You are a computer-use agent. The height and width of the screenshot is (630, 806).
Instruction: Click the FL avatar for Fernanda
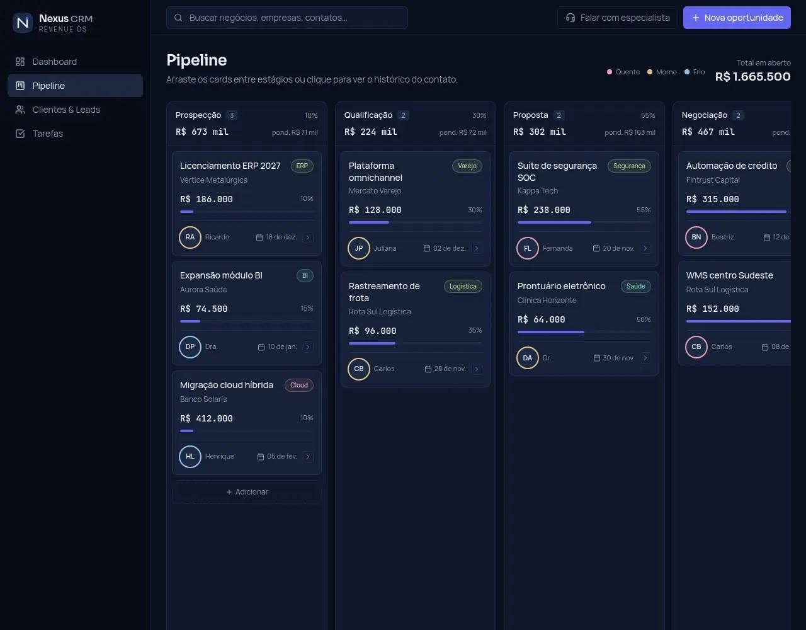pos(528,248)
